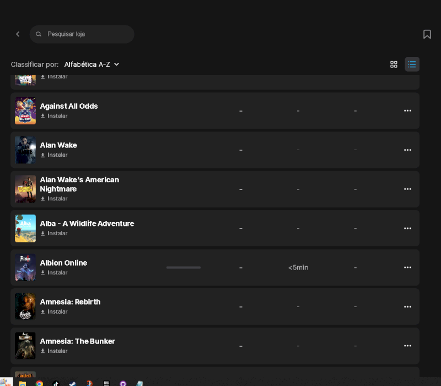Image resolution: width=441 pixels, height=386 pixels.
Task: Install Alan Wake's American Nightmare
Action: [54, 199]
